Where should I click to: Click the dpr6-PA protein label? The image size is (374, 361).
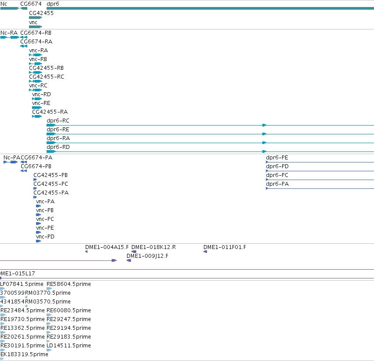coord(277,184)
